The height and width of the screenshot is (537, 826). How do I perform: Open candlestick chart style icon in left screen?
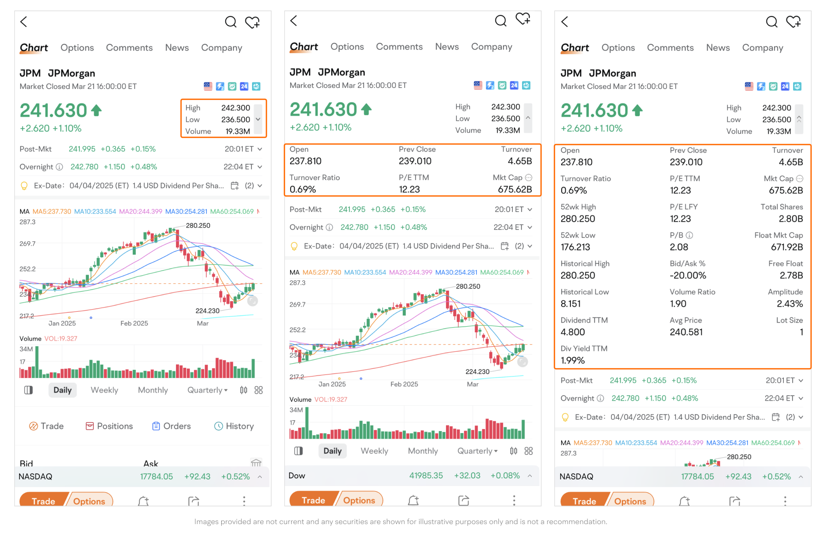[x=243, y=390]
